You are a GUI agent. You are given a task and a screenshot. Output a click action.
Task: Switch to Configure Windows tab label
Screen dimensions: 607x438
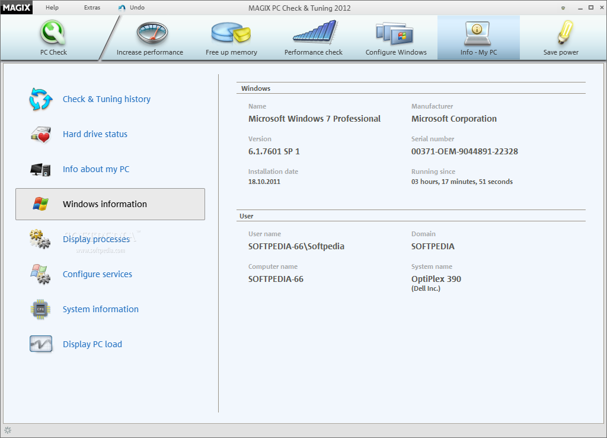[x=396, y=52]
